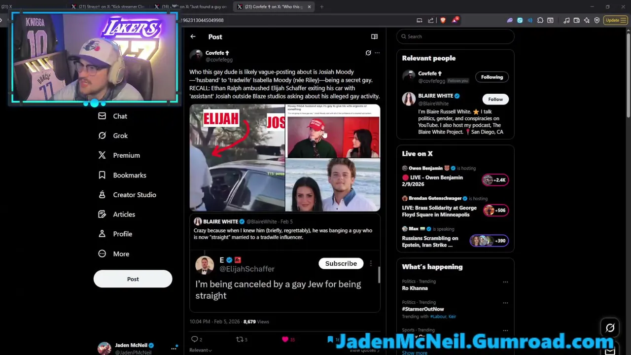Click Following button for Covfefe
Screen dimensions: 631x355
click(492, 77)
